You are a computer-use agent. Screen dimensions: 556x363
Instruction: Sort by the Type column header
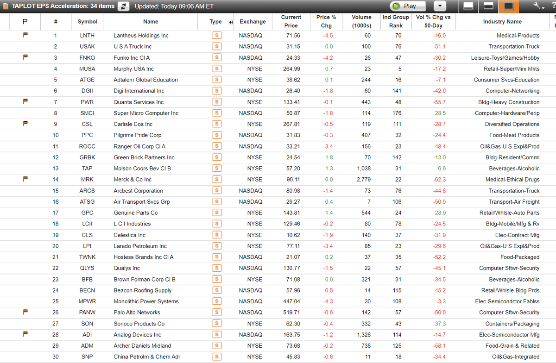(x=215, y=22)
